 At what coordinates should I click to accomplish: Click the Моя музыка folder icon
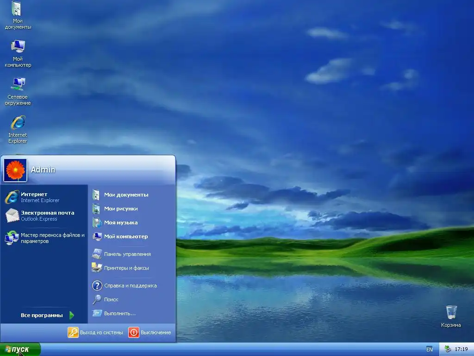(x=97, y=222)
